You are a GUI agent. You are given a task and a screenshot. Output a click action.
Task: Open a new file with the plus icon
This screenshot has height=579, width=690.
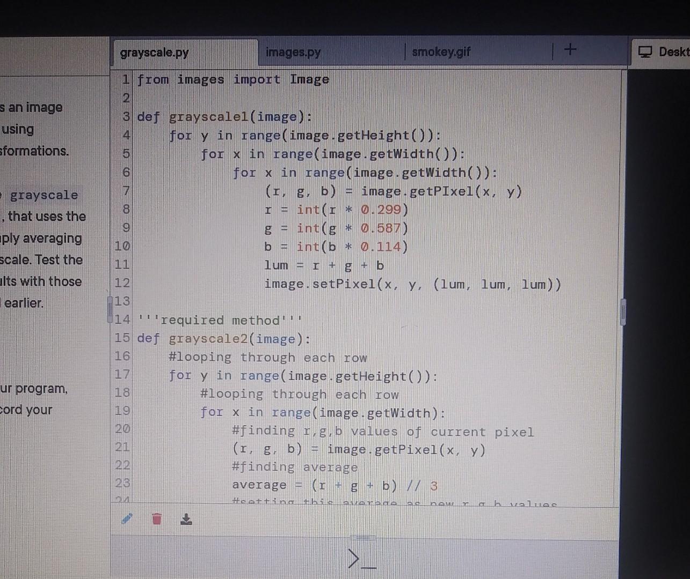[569, 50]
